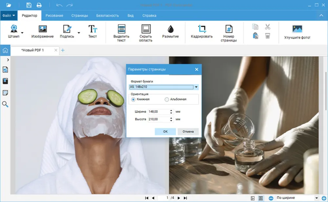Go to the next page arrow
The width and height of the screenshot is (328, 202).
point(179,198)
